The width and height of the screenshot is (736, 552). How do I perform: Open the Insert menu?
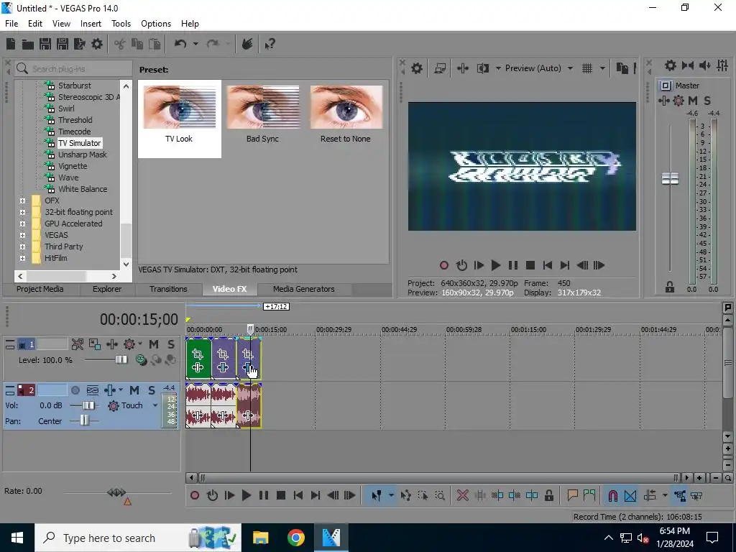(91, 24)
